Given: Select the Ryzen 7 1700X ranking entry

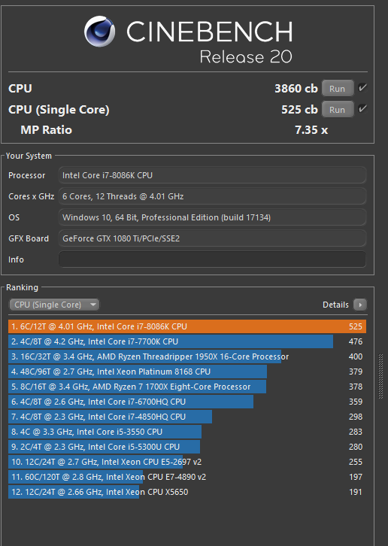Looking at the screenshot, I should tap(187, 387).
